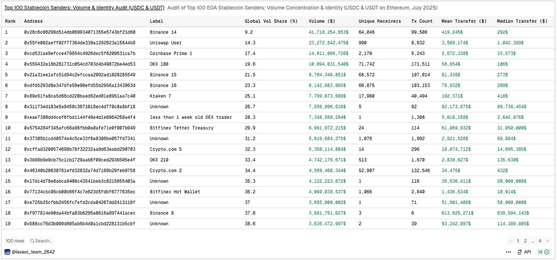Click the mean transfer value 613,625,271$
557x260 pixels.
[458, 213]
